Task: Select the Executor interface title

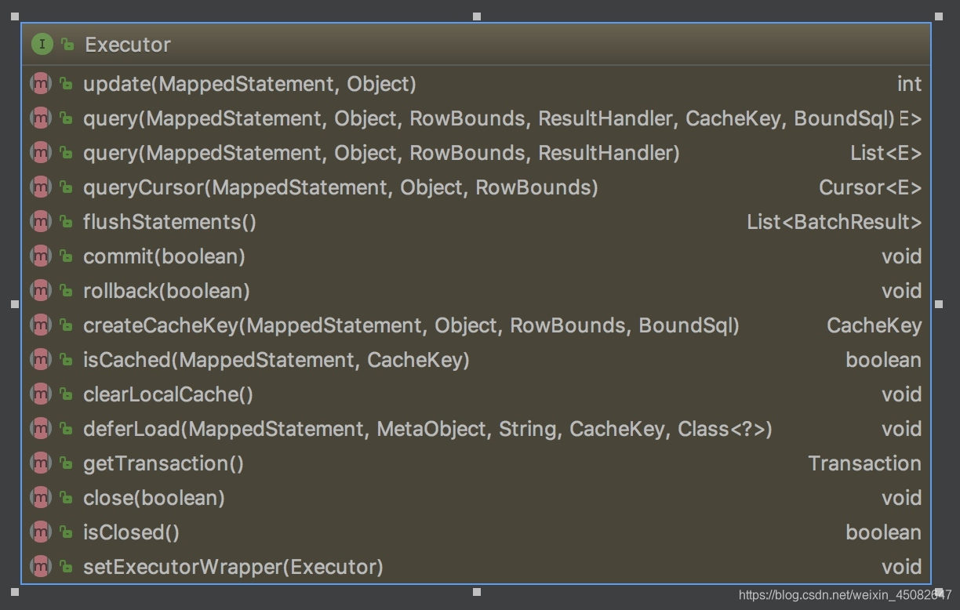Action: (128, 45)
